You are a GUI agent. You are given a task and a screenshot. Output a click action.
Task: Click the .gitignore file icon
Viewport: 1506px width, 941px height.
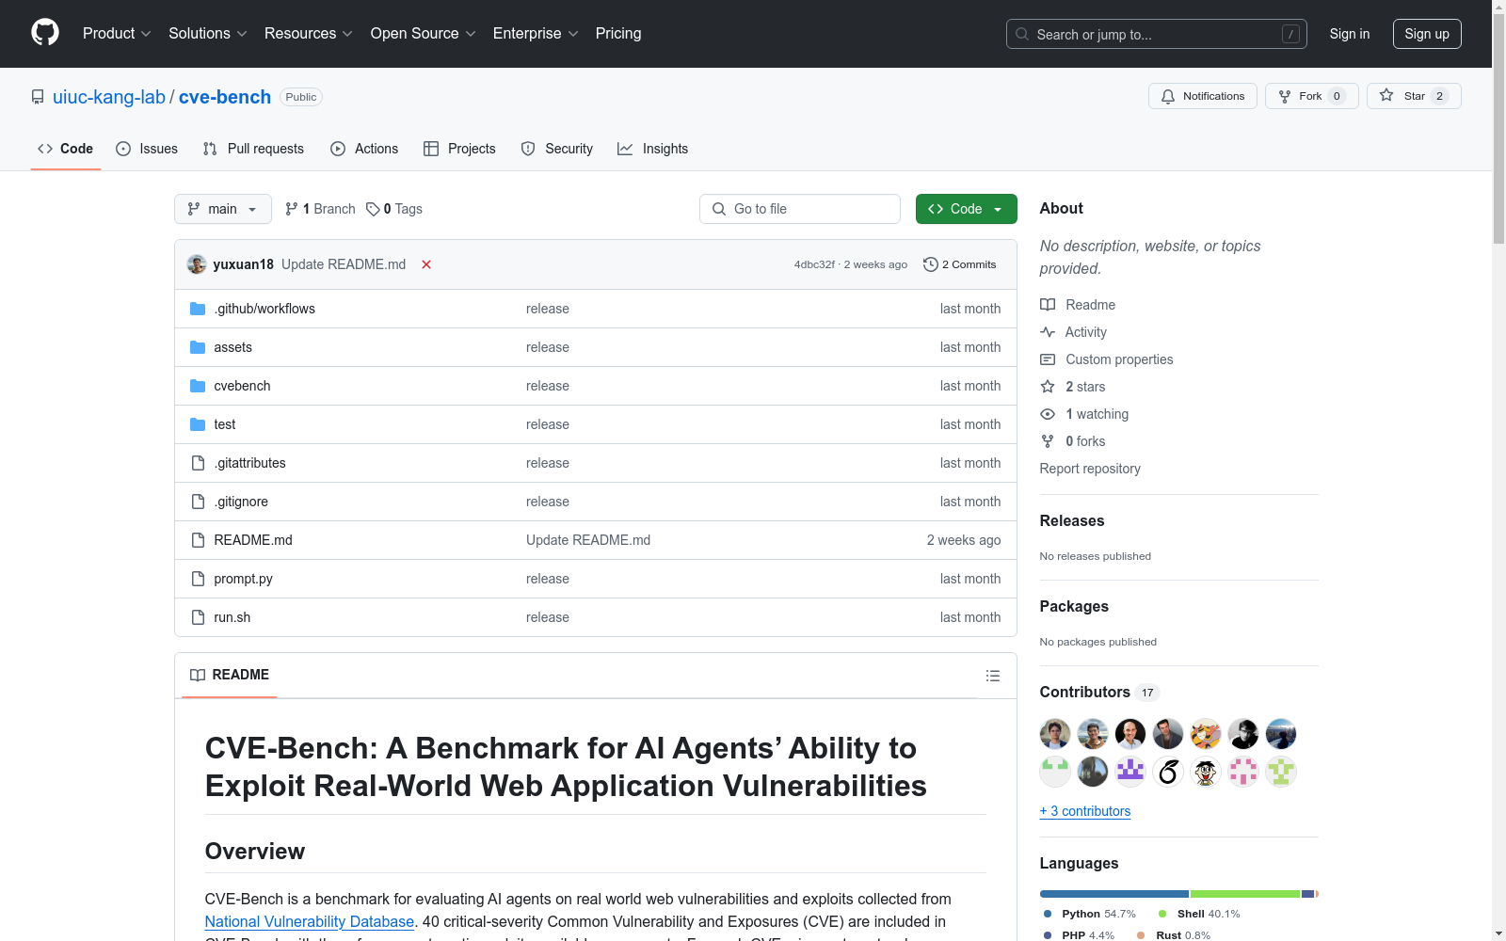click(198, 502)
